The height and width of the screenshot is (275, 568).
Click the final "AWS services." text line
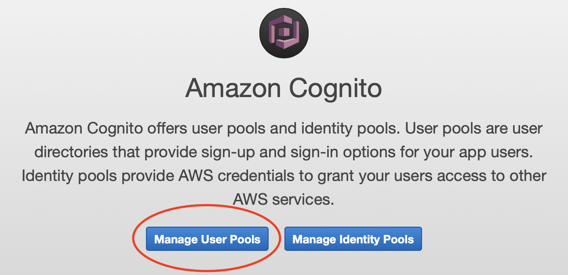(284, 199)
